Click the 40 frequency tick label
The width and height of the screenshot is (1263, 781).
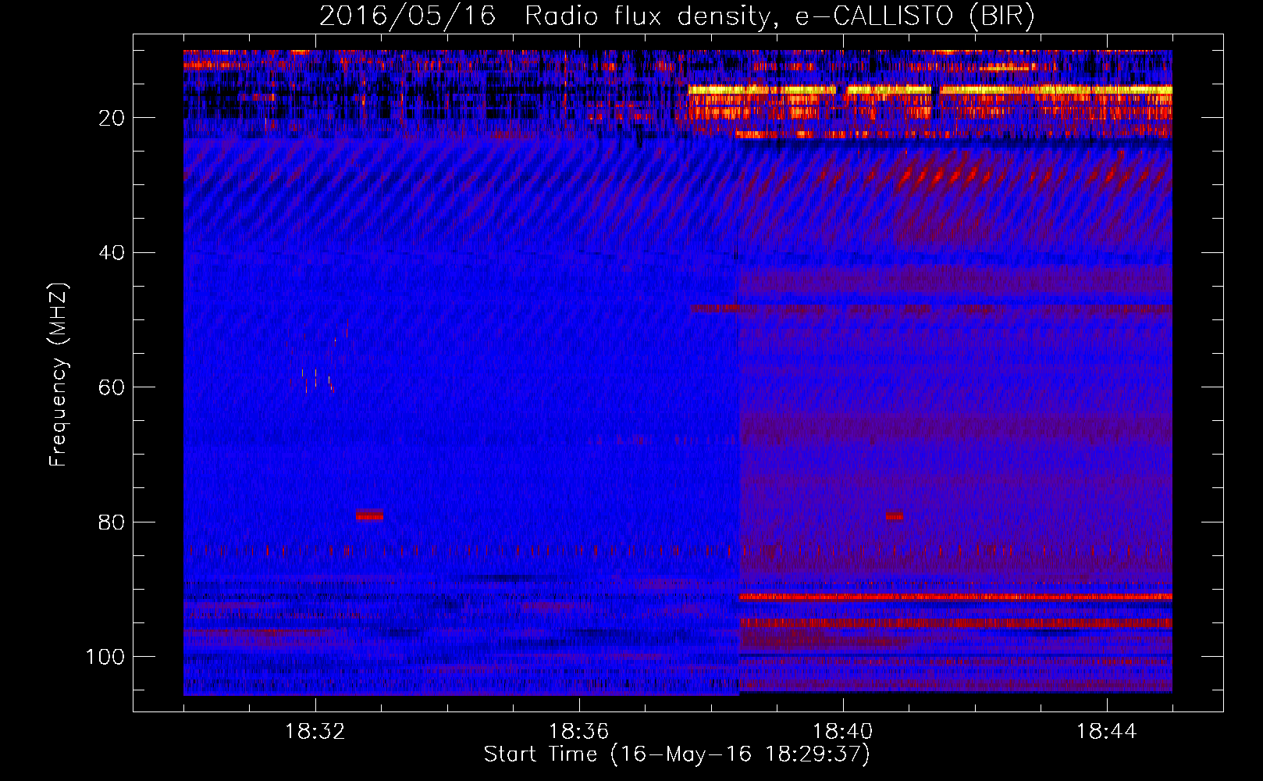pos(112,253)
